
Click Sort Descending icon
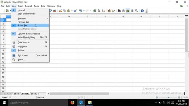tap(103, 11)
